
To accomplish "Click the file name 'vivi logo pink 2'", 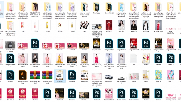I will (171, 100).
